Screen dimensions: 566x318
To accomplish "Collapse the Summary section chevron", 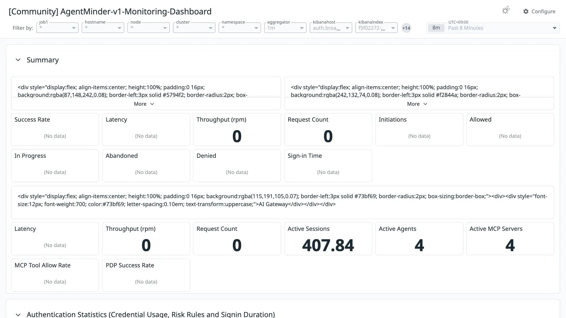I will (x=18, y=60).
